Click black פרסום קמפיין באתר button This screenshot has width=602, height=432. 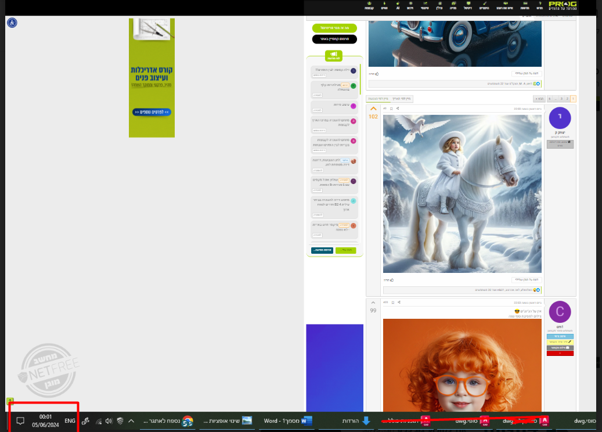click(334, 39)
